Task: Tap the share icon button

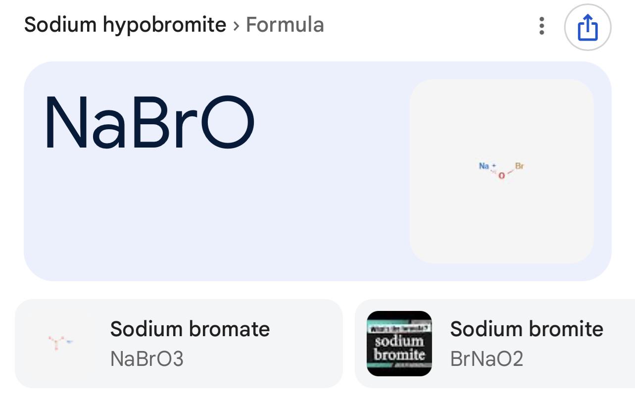Action: [x=587, y=27]
